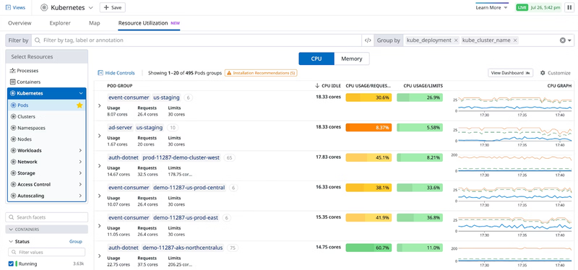The width and height of the screenshot is (578, 270).
Task: Uncheck the Running status checkbox
Action: click(x=11, y=264)
